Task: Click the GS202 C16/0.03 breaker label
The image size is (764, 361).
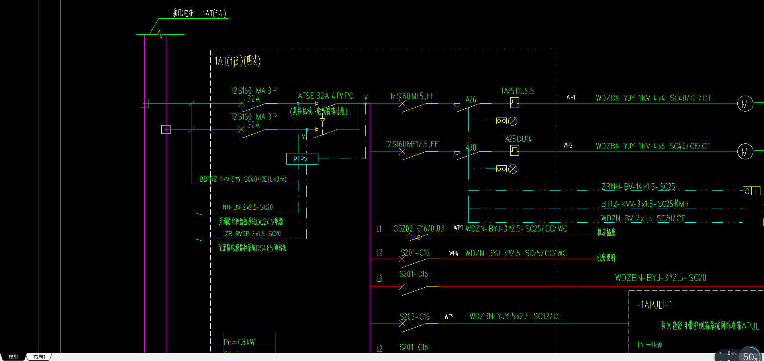Action: [419, 229]
